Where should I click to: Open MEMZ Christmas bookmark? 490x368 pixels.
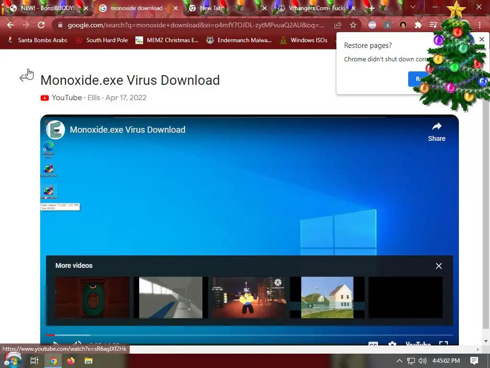(167, 40)
